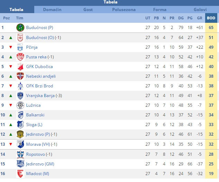Click the Lužnica football logo
219x182 pixels.
(20, 105)
